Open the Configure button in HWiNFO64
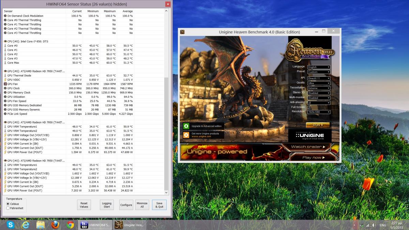The height and width of the screenshot is (230, 409). [126, 205]
